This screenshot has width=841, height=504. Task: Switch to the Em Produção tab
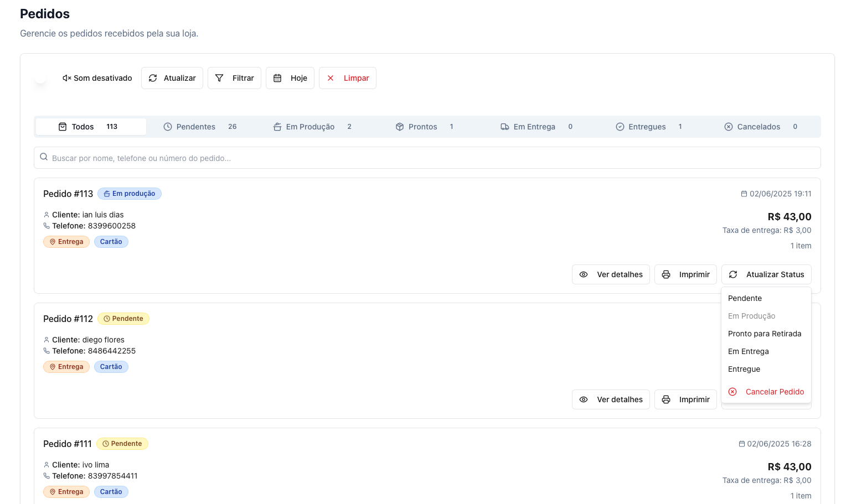coord(312,127)
